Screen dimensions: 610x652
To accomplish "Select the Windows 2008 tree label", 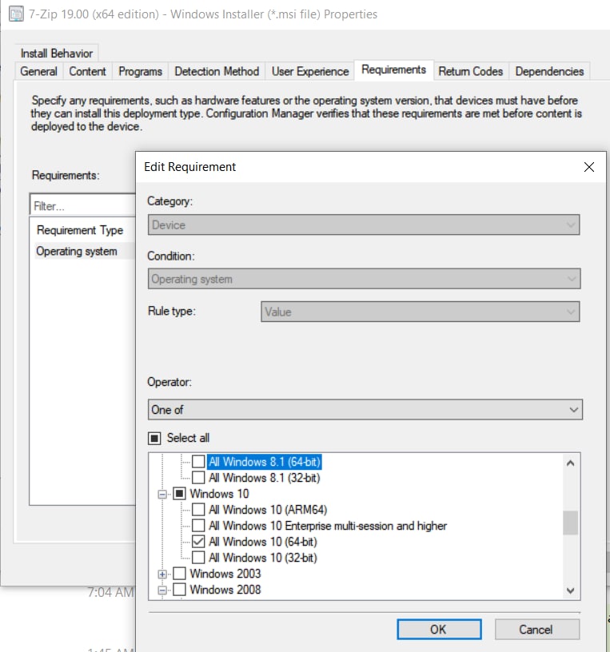I will point(225,589).
